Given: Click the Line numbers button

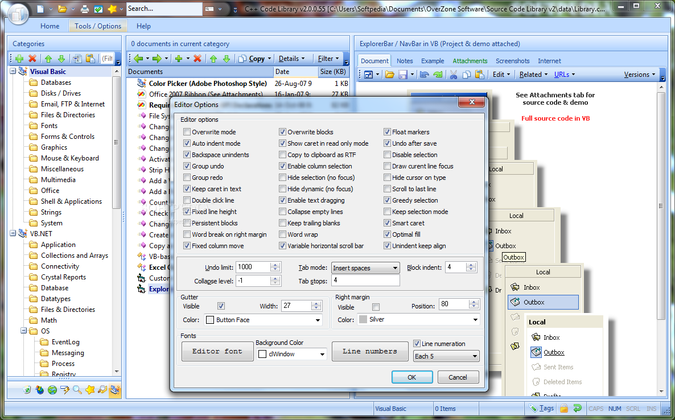Looking at the screenshot, I should tap(370, 351).
